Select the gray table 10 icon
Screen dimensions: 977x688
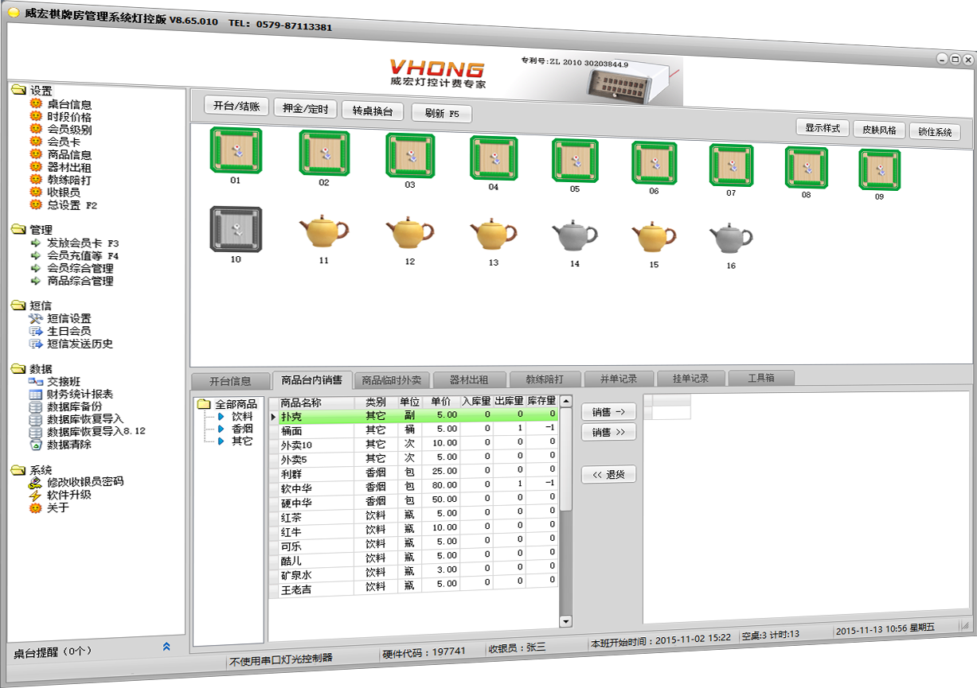[x=235, y=229]
